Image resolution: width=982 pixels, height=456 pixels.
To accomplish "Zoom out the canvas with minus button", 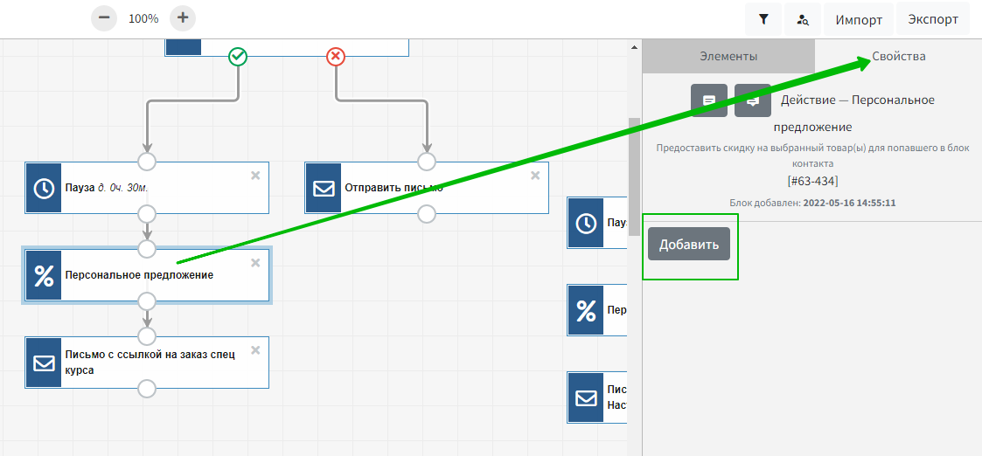I will click(x=104, y=17).
